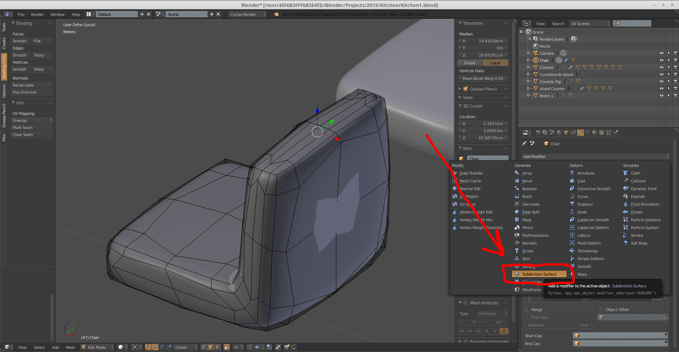The image size is (679, 352).
Task: Open the Particles properties tab (sparkles icon)
Action: (x=609, y=132)
